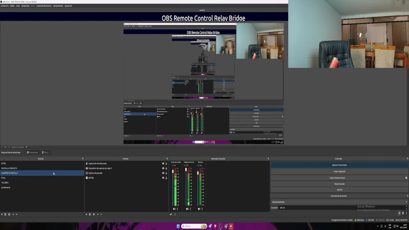The width and height of the screenshot is (409, 230).
Task: Open the Archivo menu
Action: 5,6
